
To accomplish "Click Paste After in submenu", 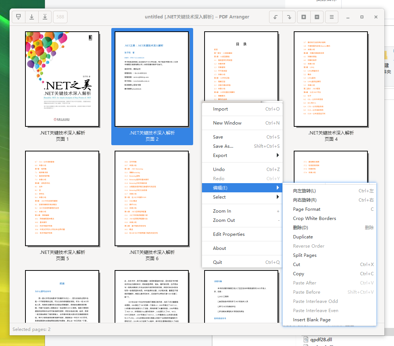I will pyautogui.click(x=330, y=283).
